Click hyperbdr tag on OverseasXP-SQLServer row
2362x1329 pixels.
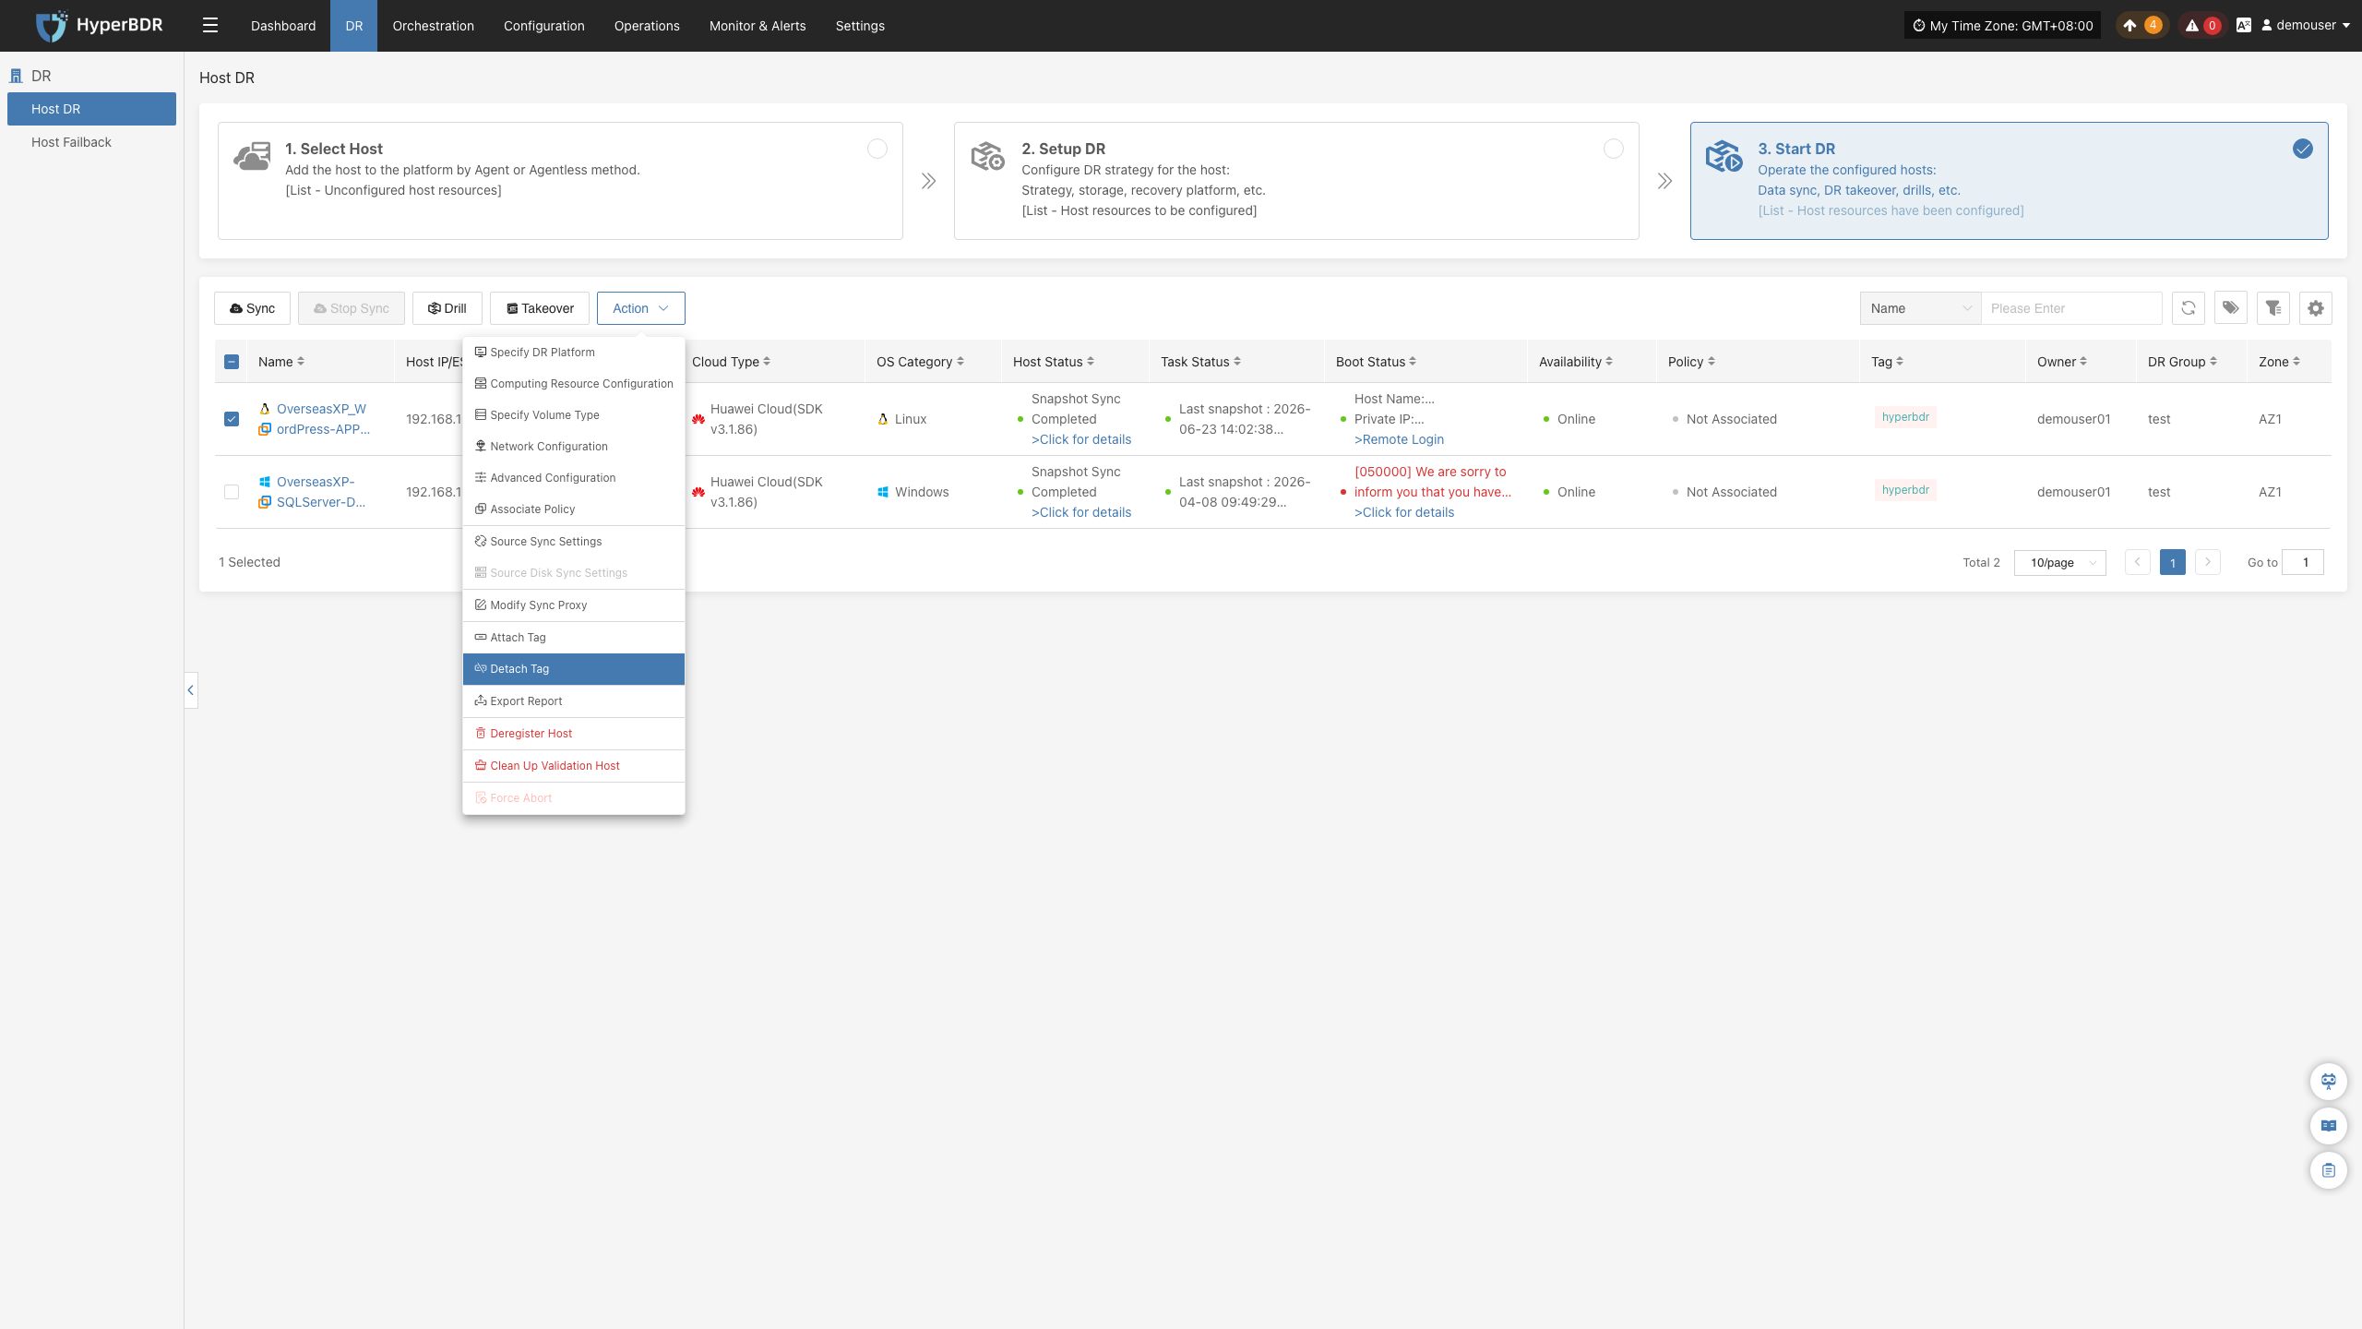[1906, 490]
